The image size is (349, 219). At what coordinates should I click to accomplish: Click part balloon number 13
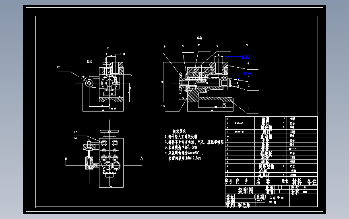(x=76, y=132)
